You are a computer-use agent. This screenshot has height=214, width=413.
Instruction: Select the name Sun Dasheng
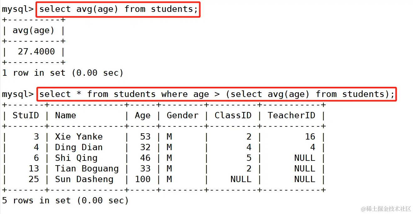[84, 179]
